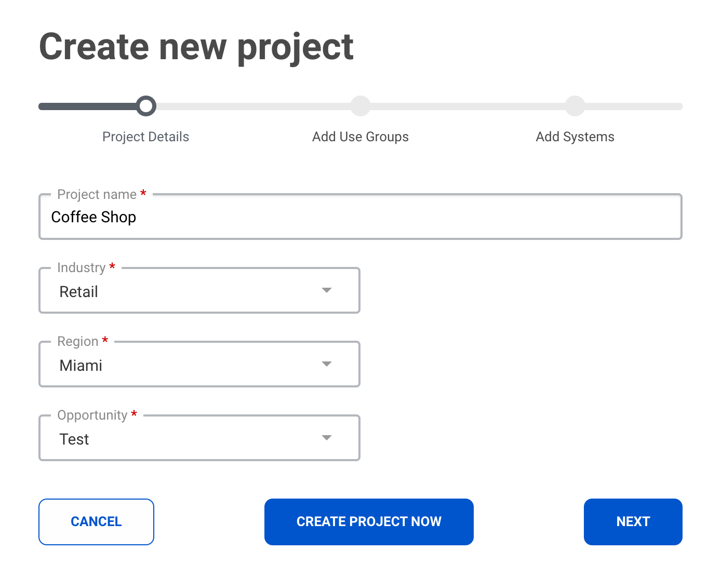
Task: Click the Add Systems step label
Action: pos(575,137)
